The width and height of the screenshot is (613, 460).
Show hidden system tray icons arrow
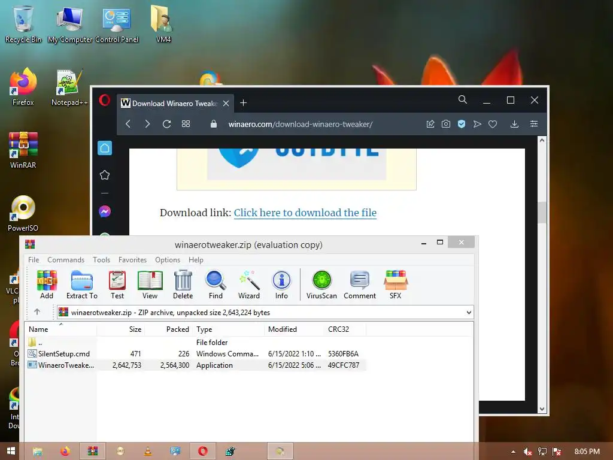pyautogui.click(x=513, y=452)
